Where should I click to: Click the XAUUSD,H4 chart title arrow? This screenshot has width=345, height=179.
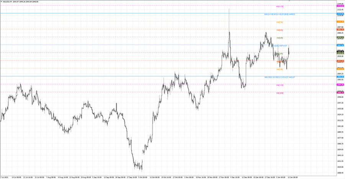point(2,2)
